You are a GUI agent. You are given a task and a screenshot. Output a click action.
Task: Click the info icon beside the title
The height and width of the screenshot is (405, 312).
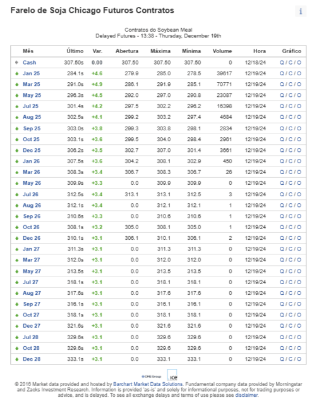[301, 11]
